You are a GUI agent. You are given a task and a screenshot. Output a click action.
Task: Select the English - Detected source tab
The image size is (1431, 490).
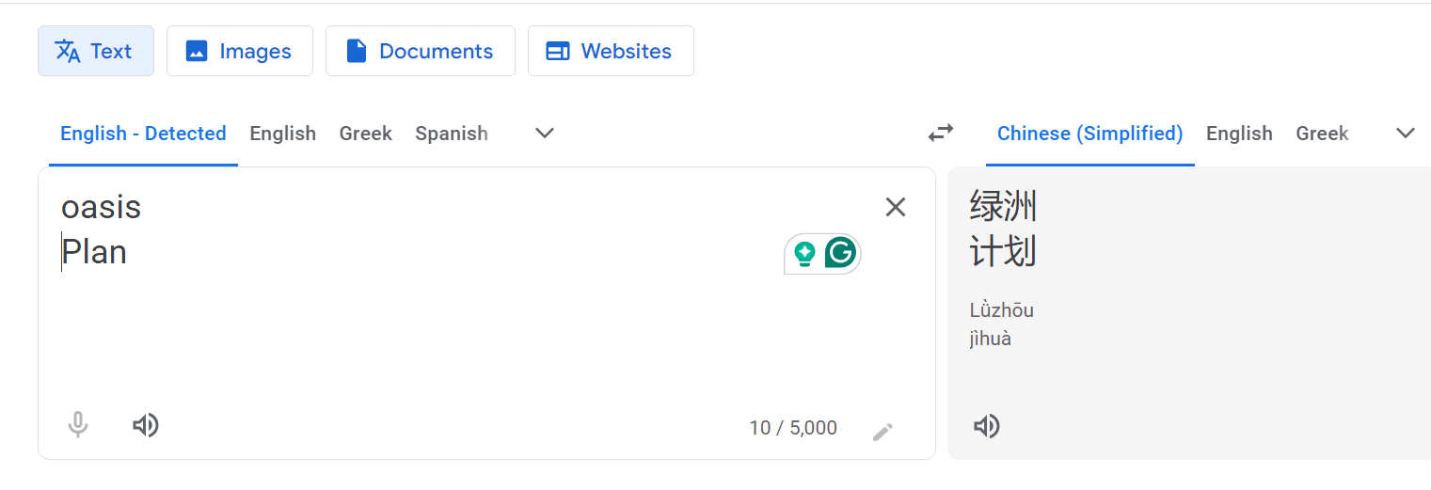(143, 134)
